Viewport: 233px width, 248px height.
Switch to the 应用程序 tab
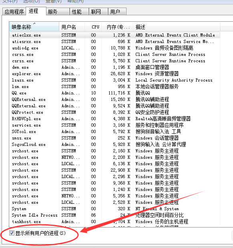pyautogui.click(x=14, y=12)
